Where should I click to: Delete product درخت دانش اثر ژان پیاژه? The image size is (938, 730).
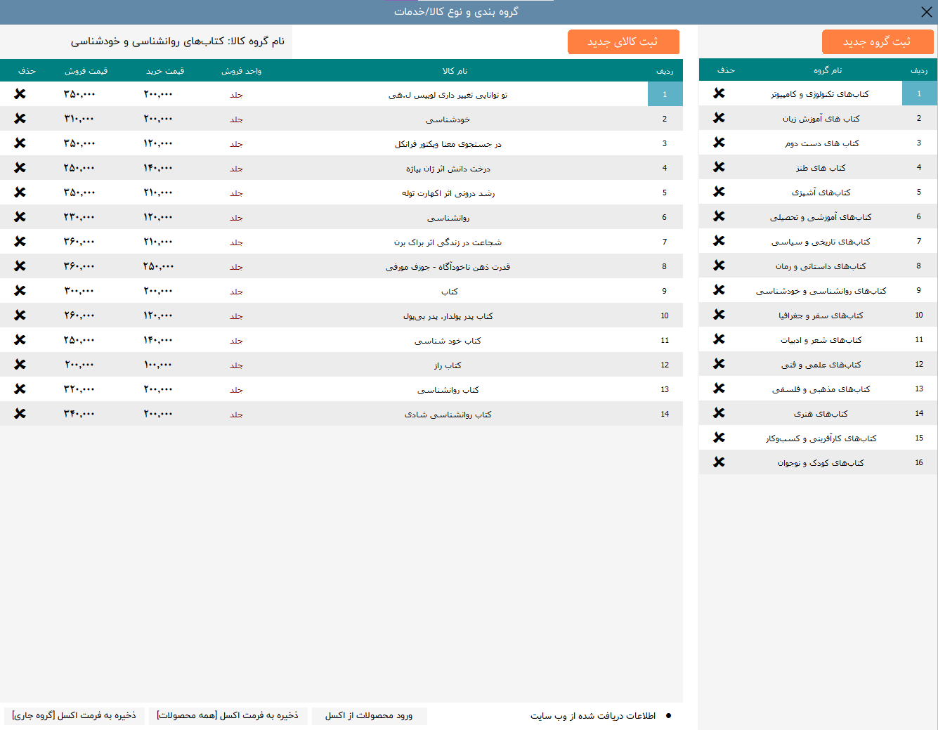click(20, 168)
